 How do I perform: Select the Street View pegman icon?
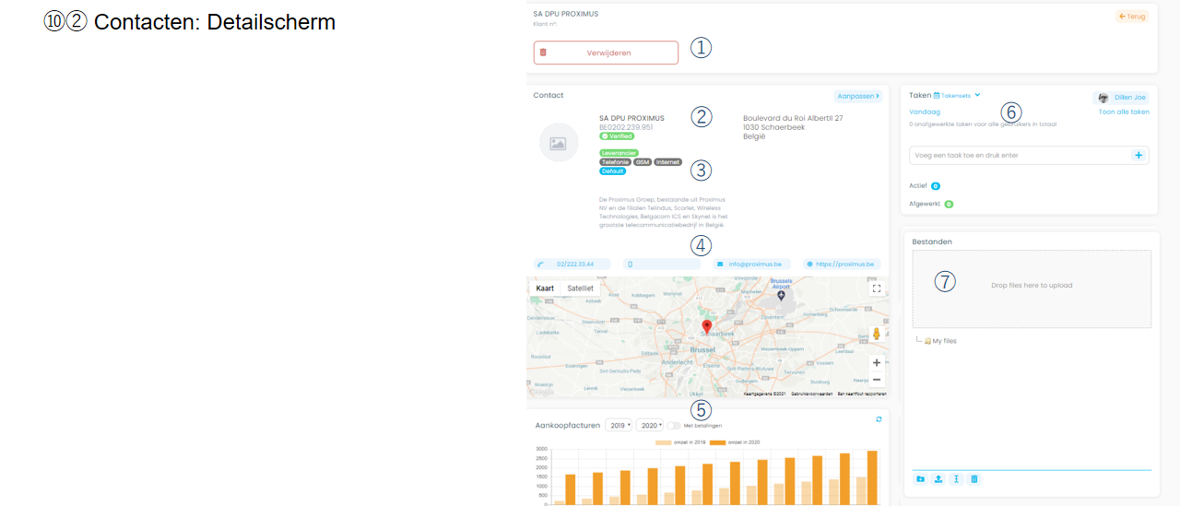click(x=876, y=334)
